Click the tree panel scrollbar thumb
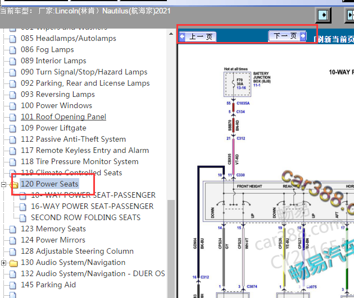This screenshot has width=354, height=298. point(171,249)
